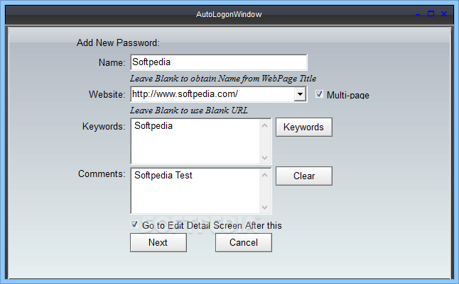Open the Website dropdown arrow
Image resolution: width=459 pixels, height=284 pixels.
pyautogui.click(x=300, y=94)
